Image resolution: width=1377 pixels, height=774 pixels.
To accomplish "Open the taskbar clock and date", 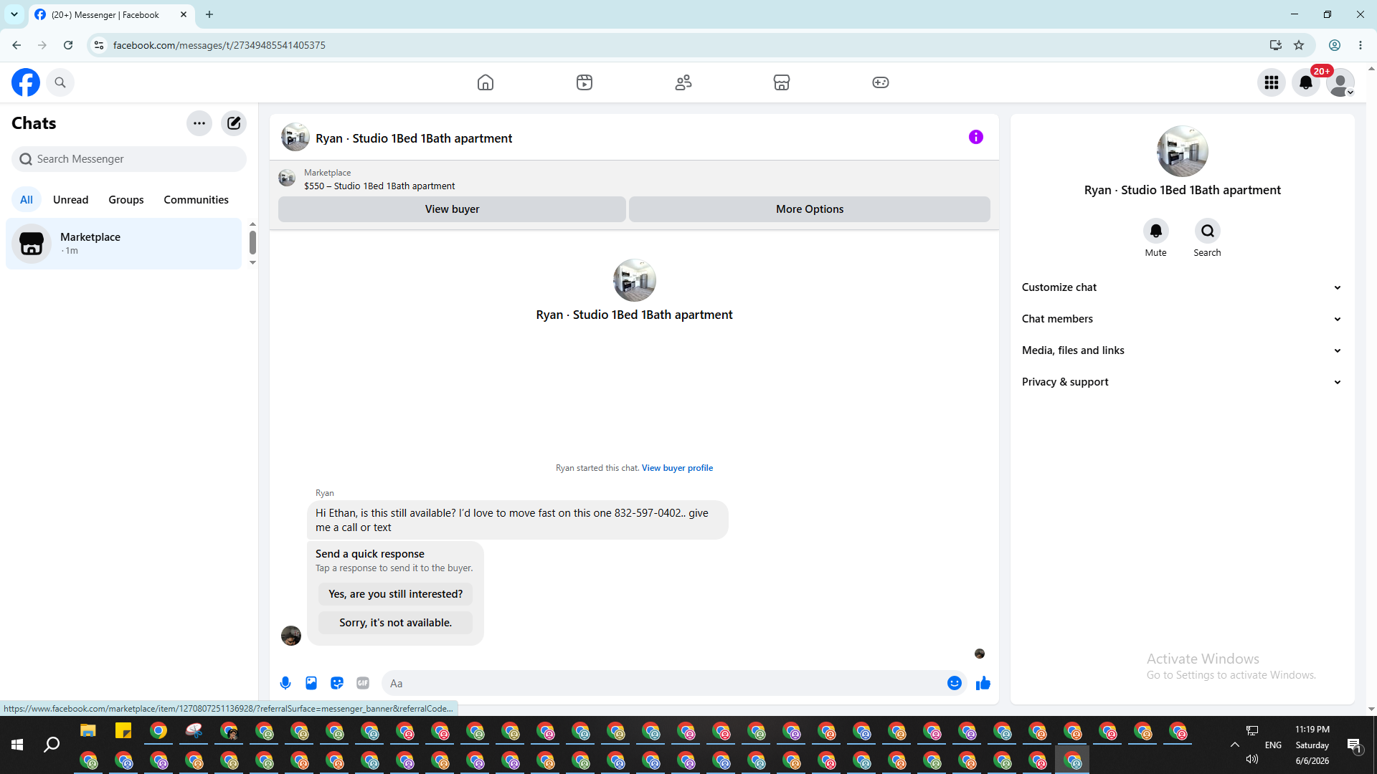I will click(1312, 745).
